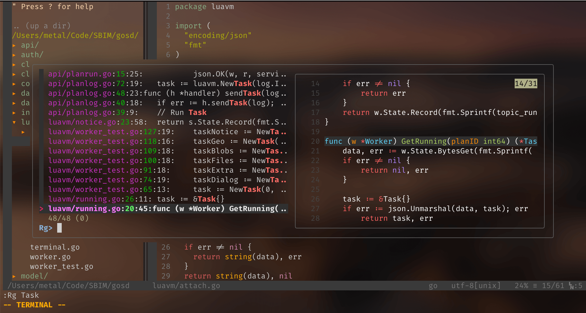Open worker_test.go in the file tree
Image resolution: width=586 pixels, height=313 pixels.
pos(62,267)
